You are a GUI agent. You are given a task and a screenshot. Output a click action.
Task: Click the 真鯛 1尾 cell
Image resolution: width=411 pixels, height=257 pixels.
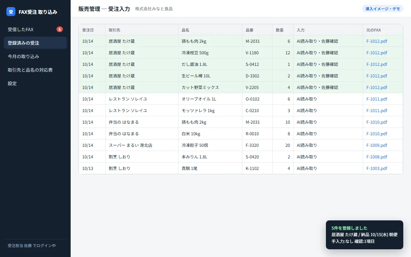[x=210, y=168]
